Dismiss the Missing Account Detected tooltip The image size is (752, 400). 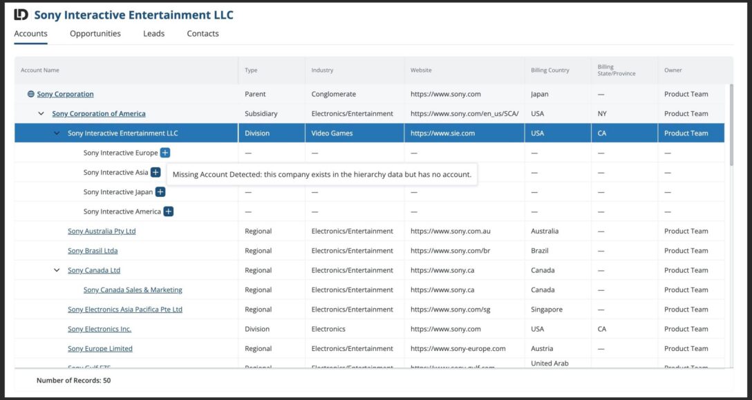(321, 174)
